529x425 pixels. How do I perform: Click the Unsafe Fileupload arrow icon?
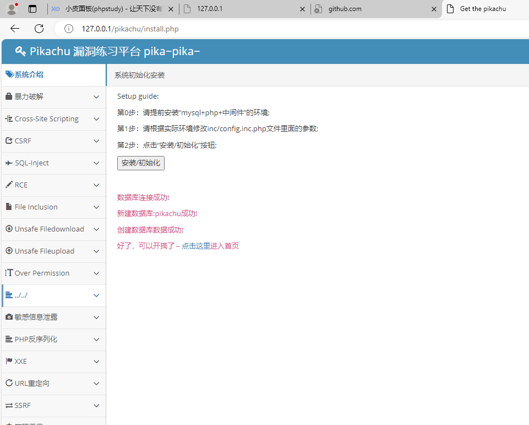[x=9, y=251]
